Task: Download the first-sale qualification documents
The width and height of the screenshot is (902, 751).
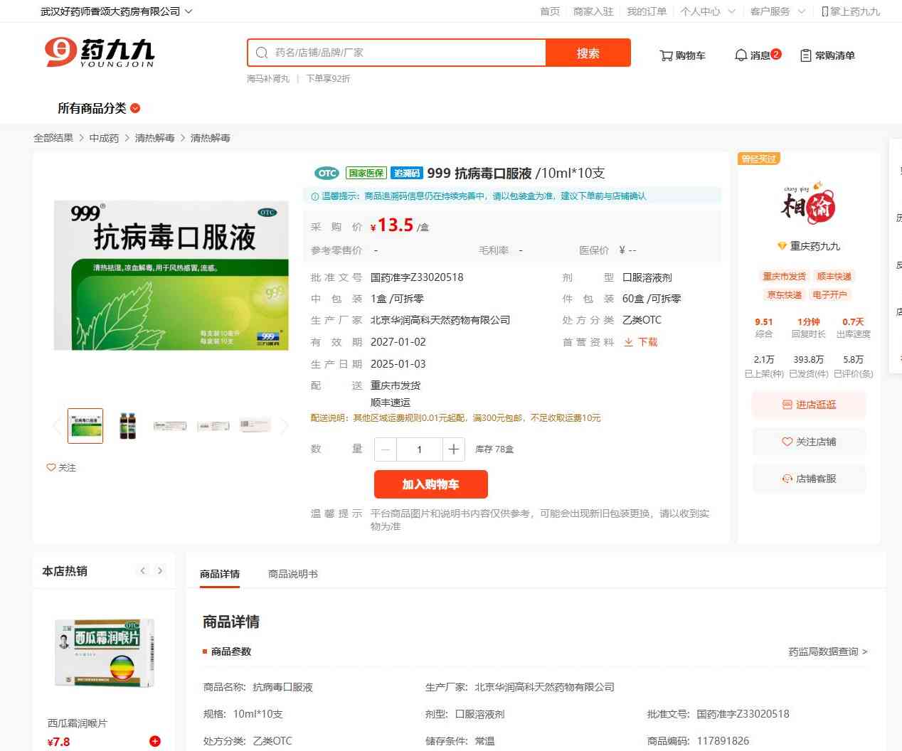Action: click(x=641, y=342)
